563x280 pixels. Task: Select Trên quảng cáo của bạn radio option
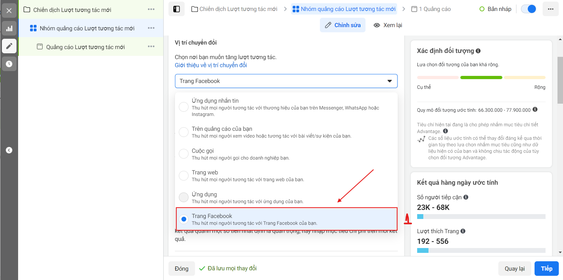point(184,132)
